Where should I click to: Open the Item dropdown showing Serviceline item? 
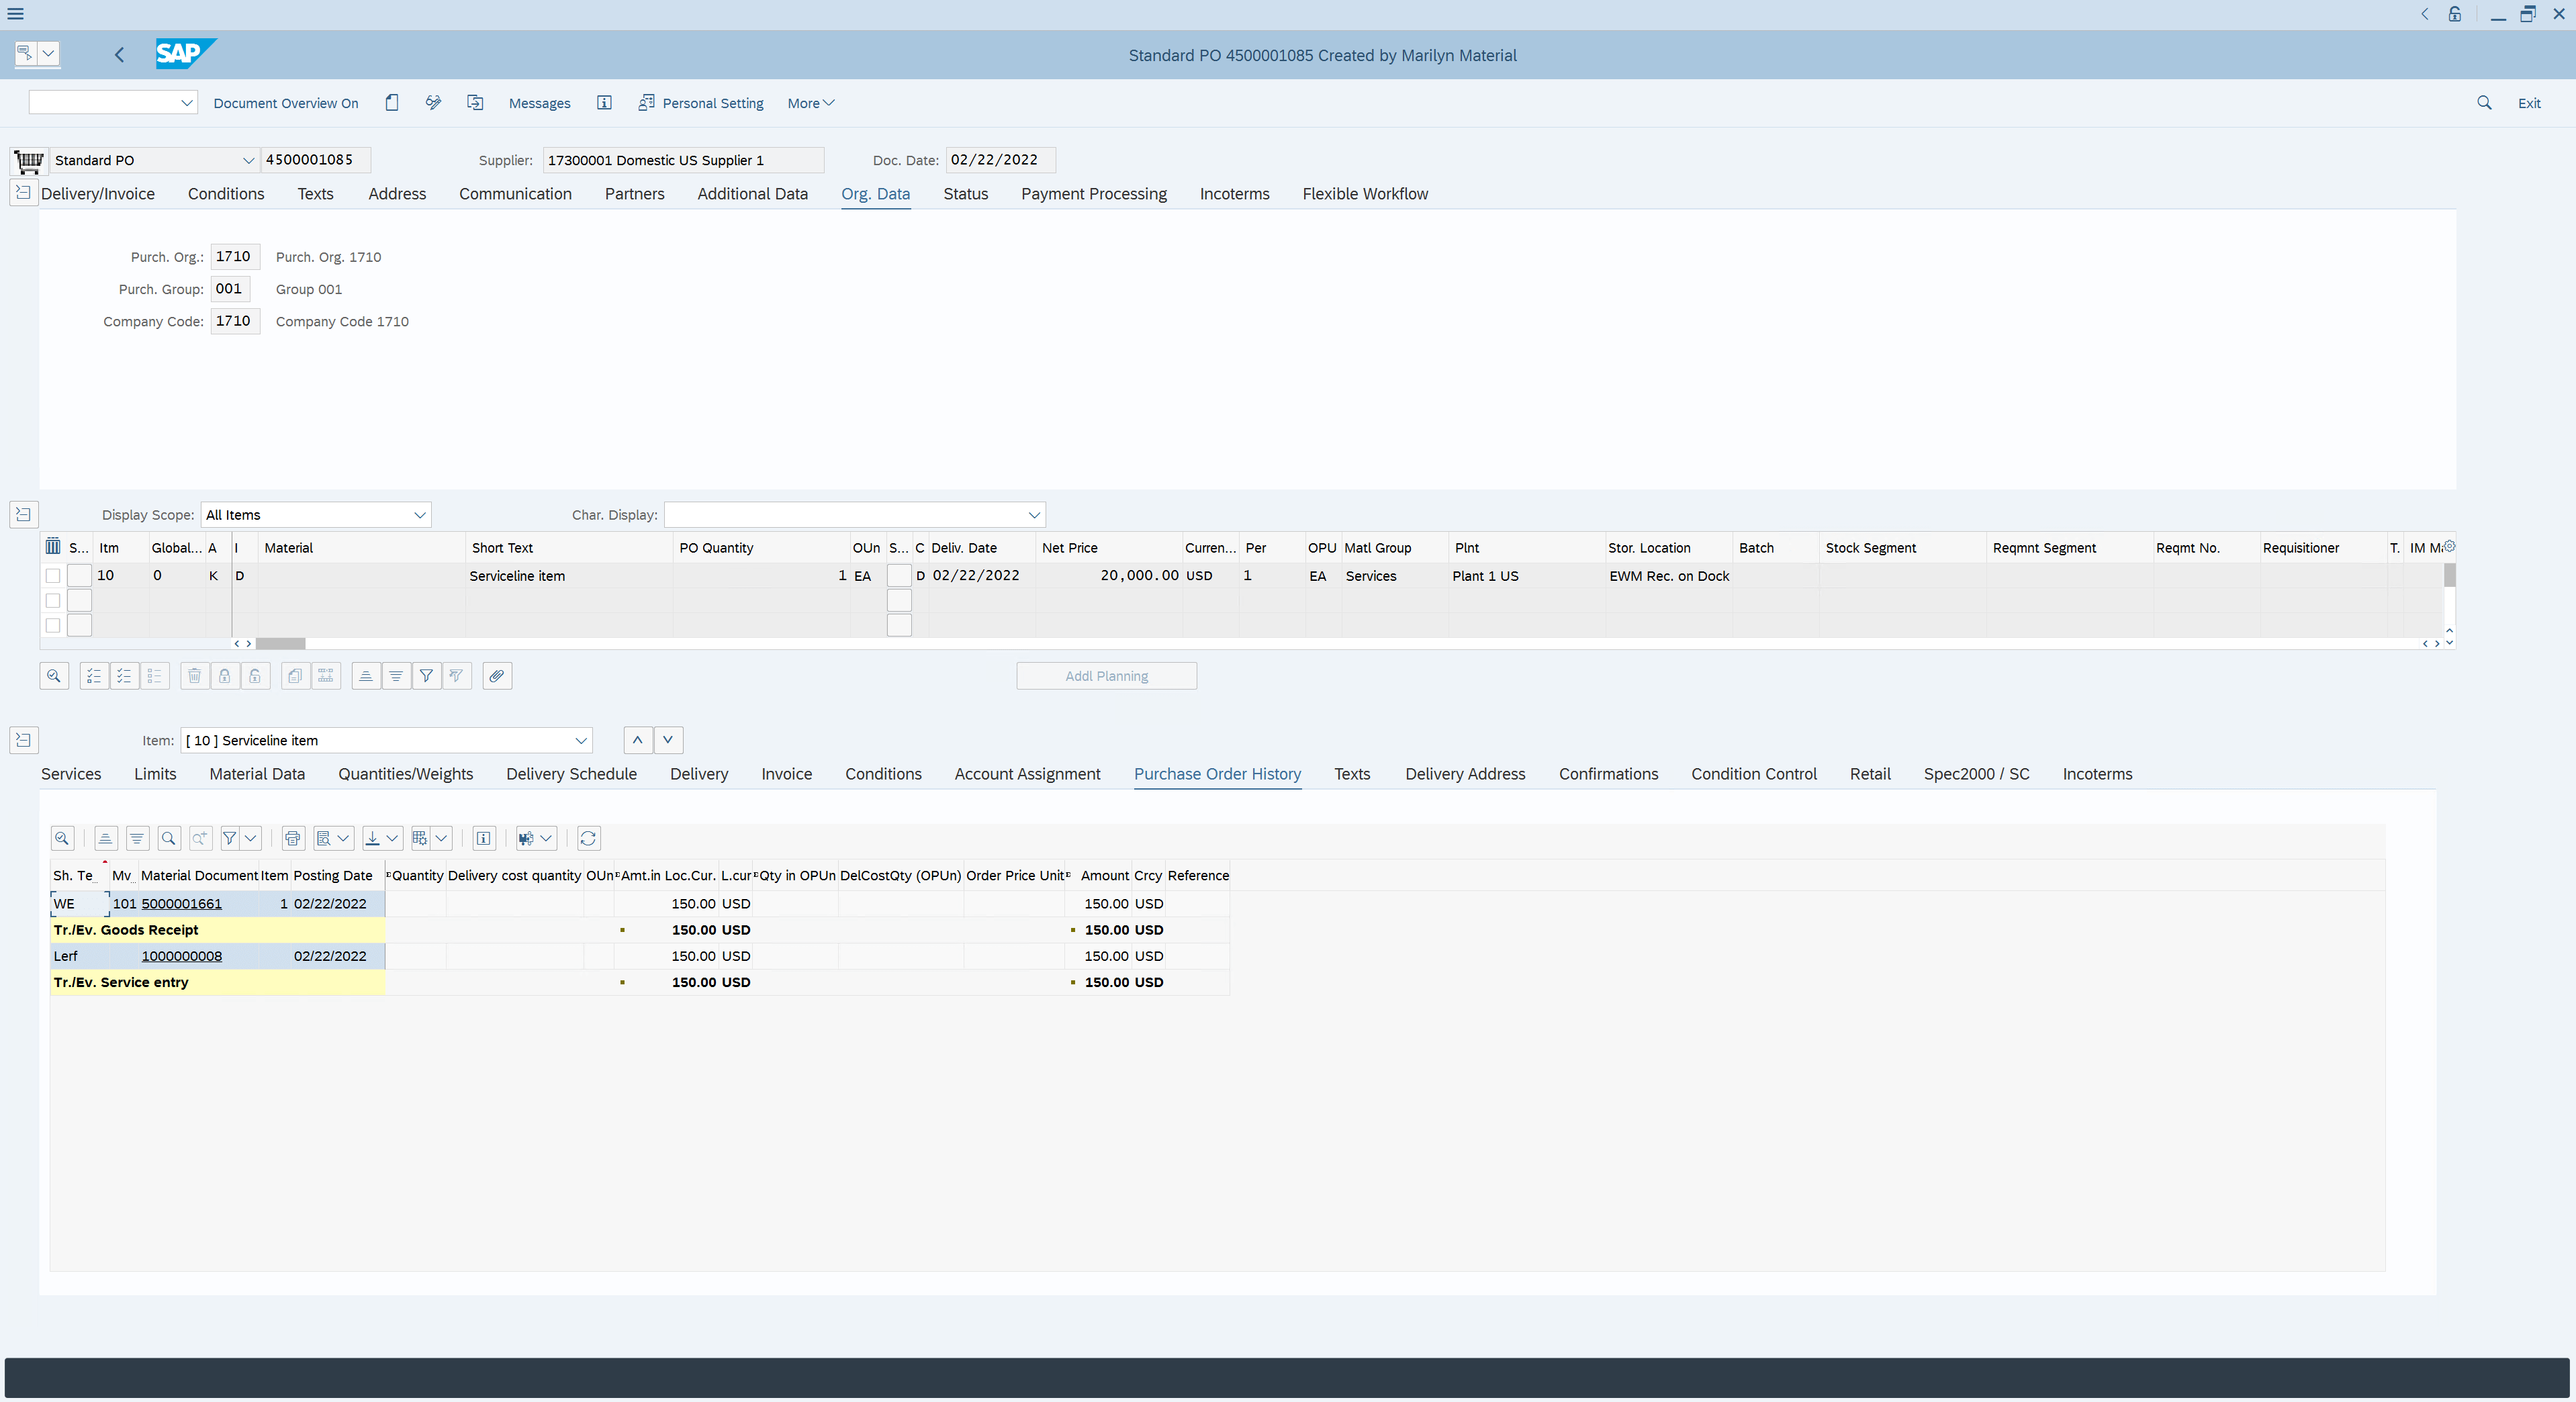click(x=386, y=740)
